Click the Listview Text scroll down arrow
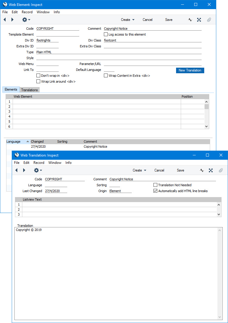The width and height of the screenshot is (228, 323). (x=219, y=214)
